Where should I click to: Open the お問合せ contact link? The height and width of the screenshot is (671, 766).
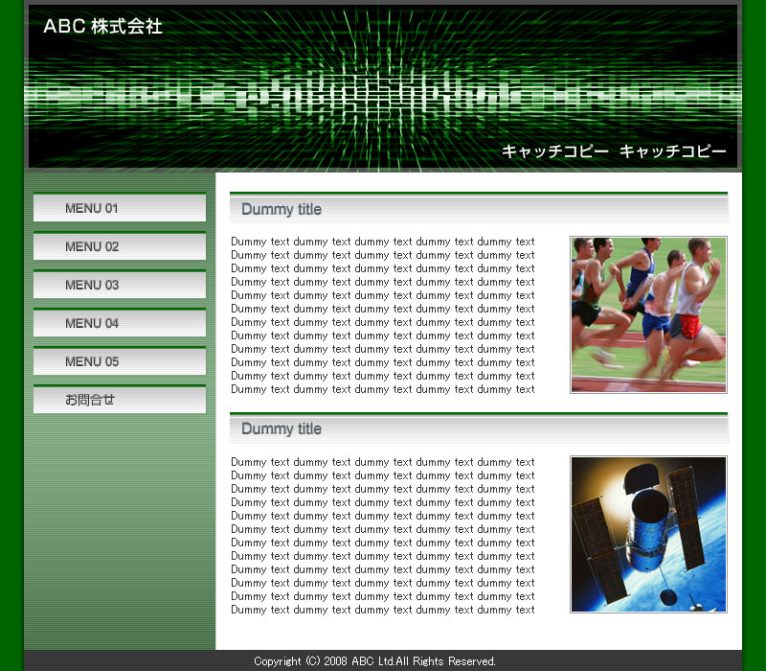pos(119,400)
